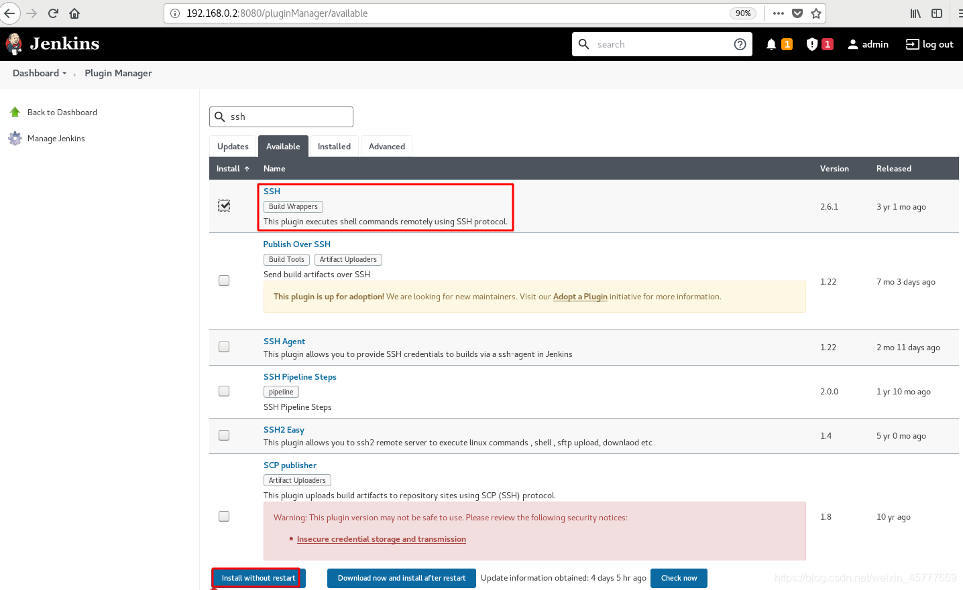This screenshot has height=590, width=963.
Task: Focus the Jenkins header search field
Action: tap(662, 44)
